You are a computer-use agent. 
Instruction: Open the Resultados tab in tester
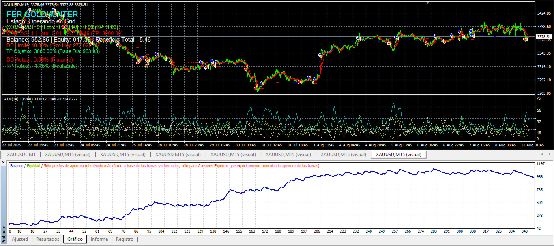click(48, 239)
